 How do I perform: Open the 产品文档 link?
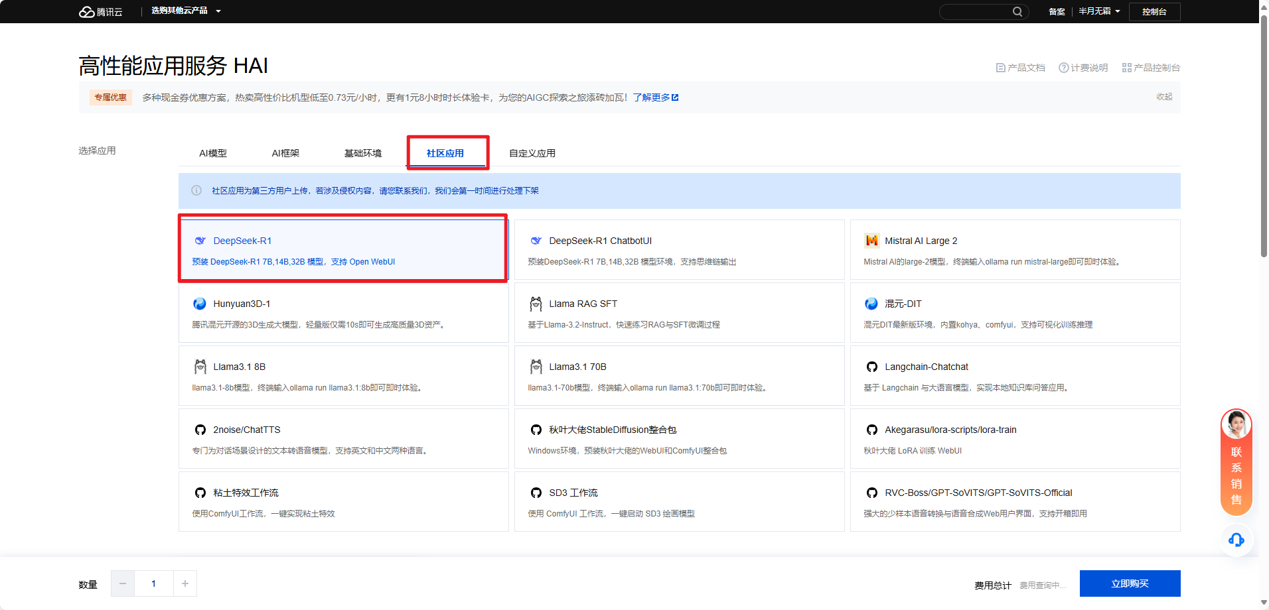1020,68
